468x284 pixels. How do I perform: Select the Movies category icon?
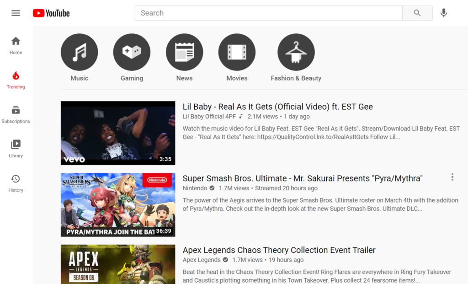pyautogui.click(x=237, y=52)
